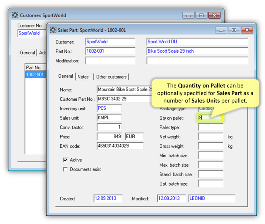Screen dimensions: 265x224
Task: Click the Qty on pallet field
Action: tap(211, 118)
